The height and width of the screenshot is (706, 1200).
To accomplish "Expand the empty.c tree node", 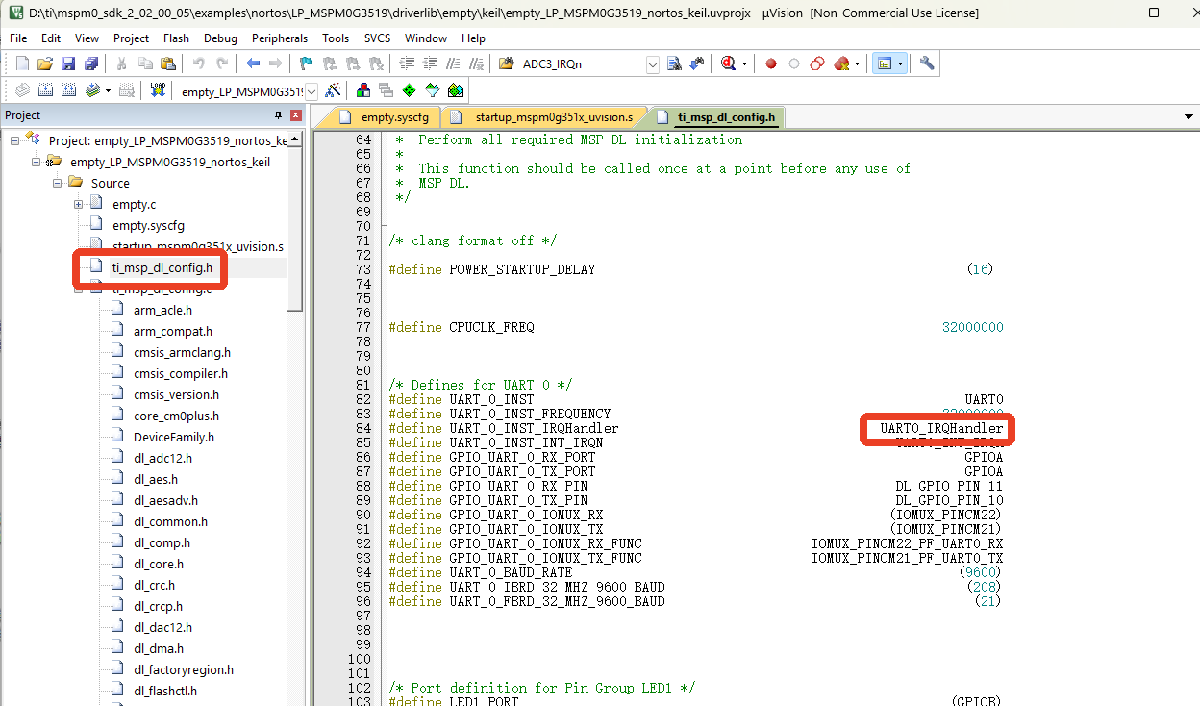I will 79,204.
